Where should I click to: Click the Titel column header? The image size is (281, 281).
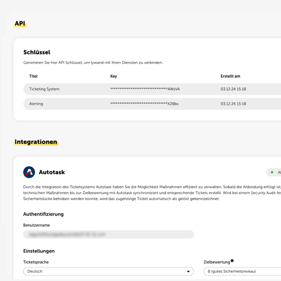point(33,76)
